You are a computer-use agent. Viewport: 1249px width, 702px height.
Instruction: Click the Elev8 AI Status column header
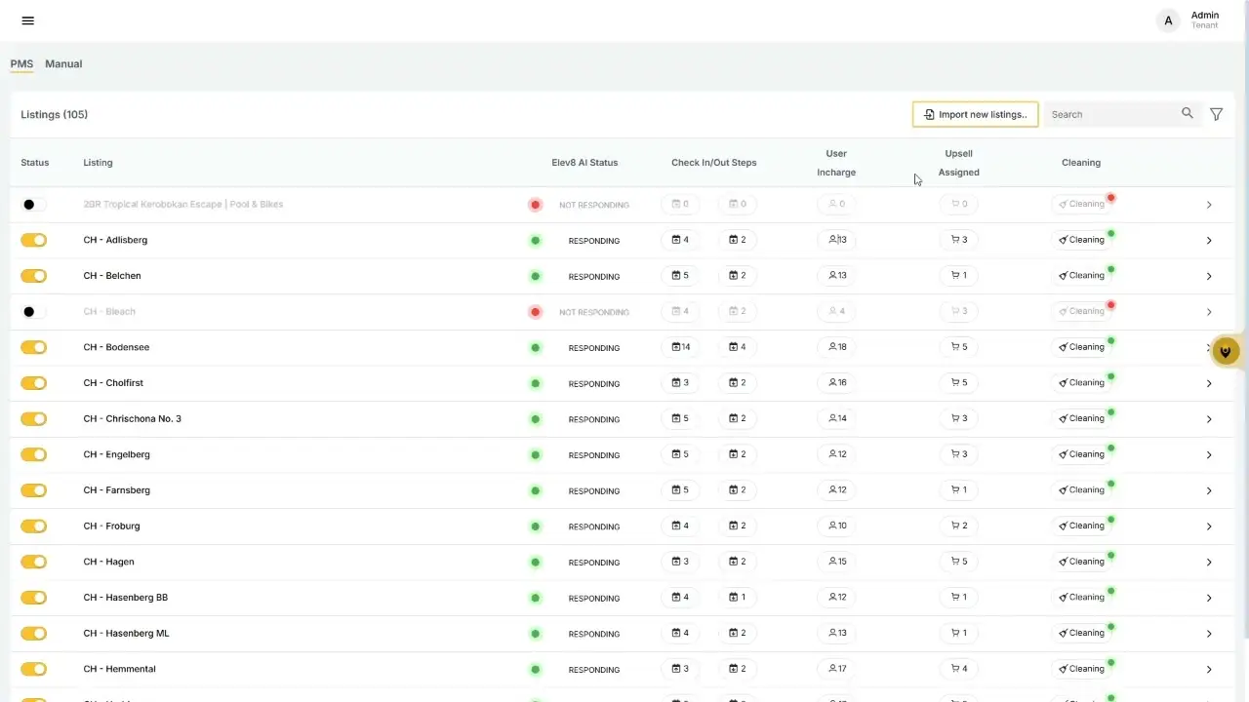click(584, 163)
